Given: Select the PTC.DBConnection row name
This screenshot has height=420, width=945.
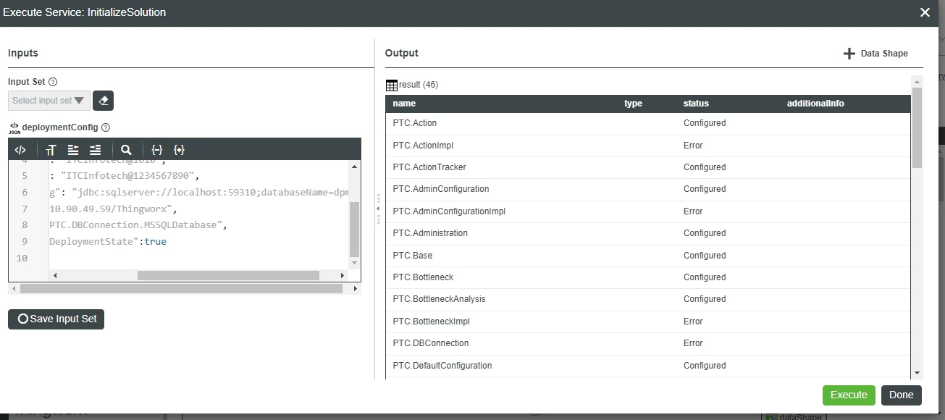Looking at the screenshot, I should point(431,343).
